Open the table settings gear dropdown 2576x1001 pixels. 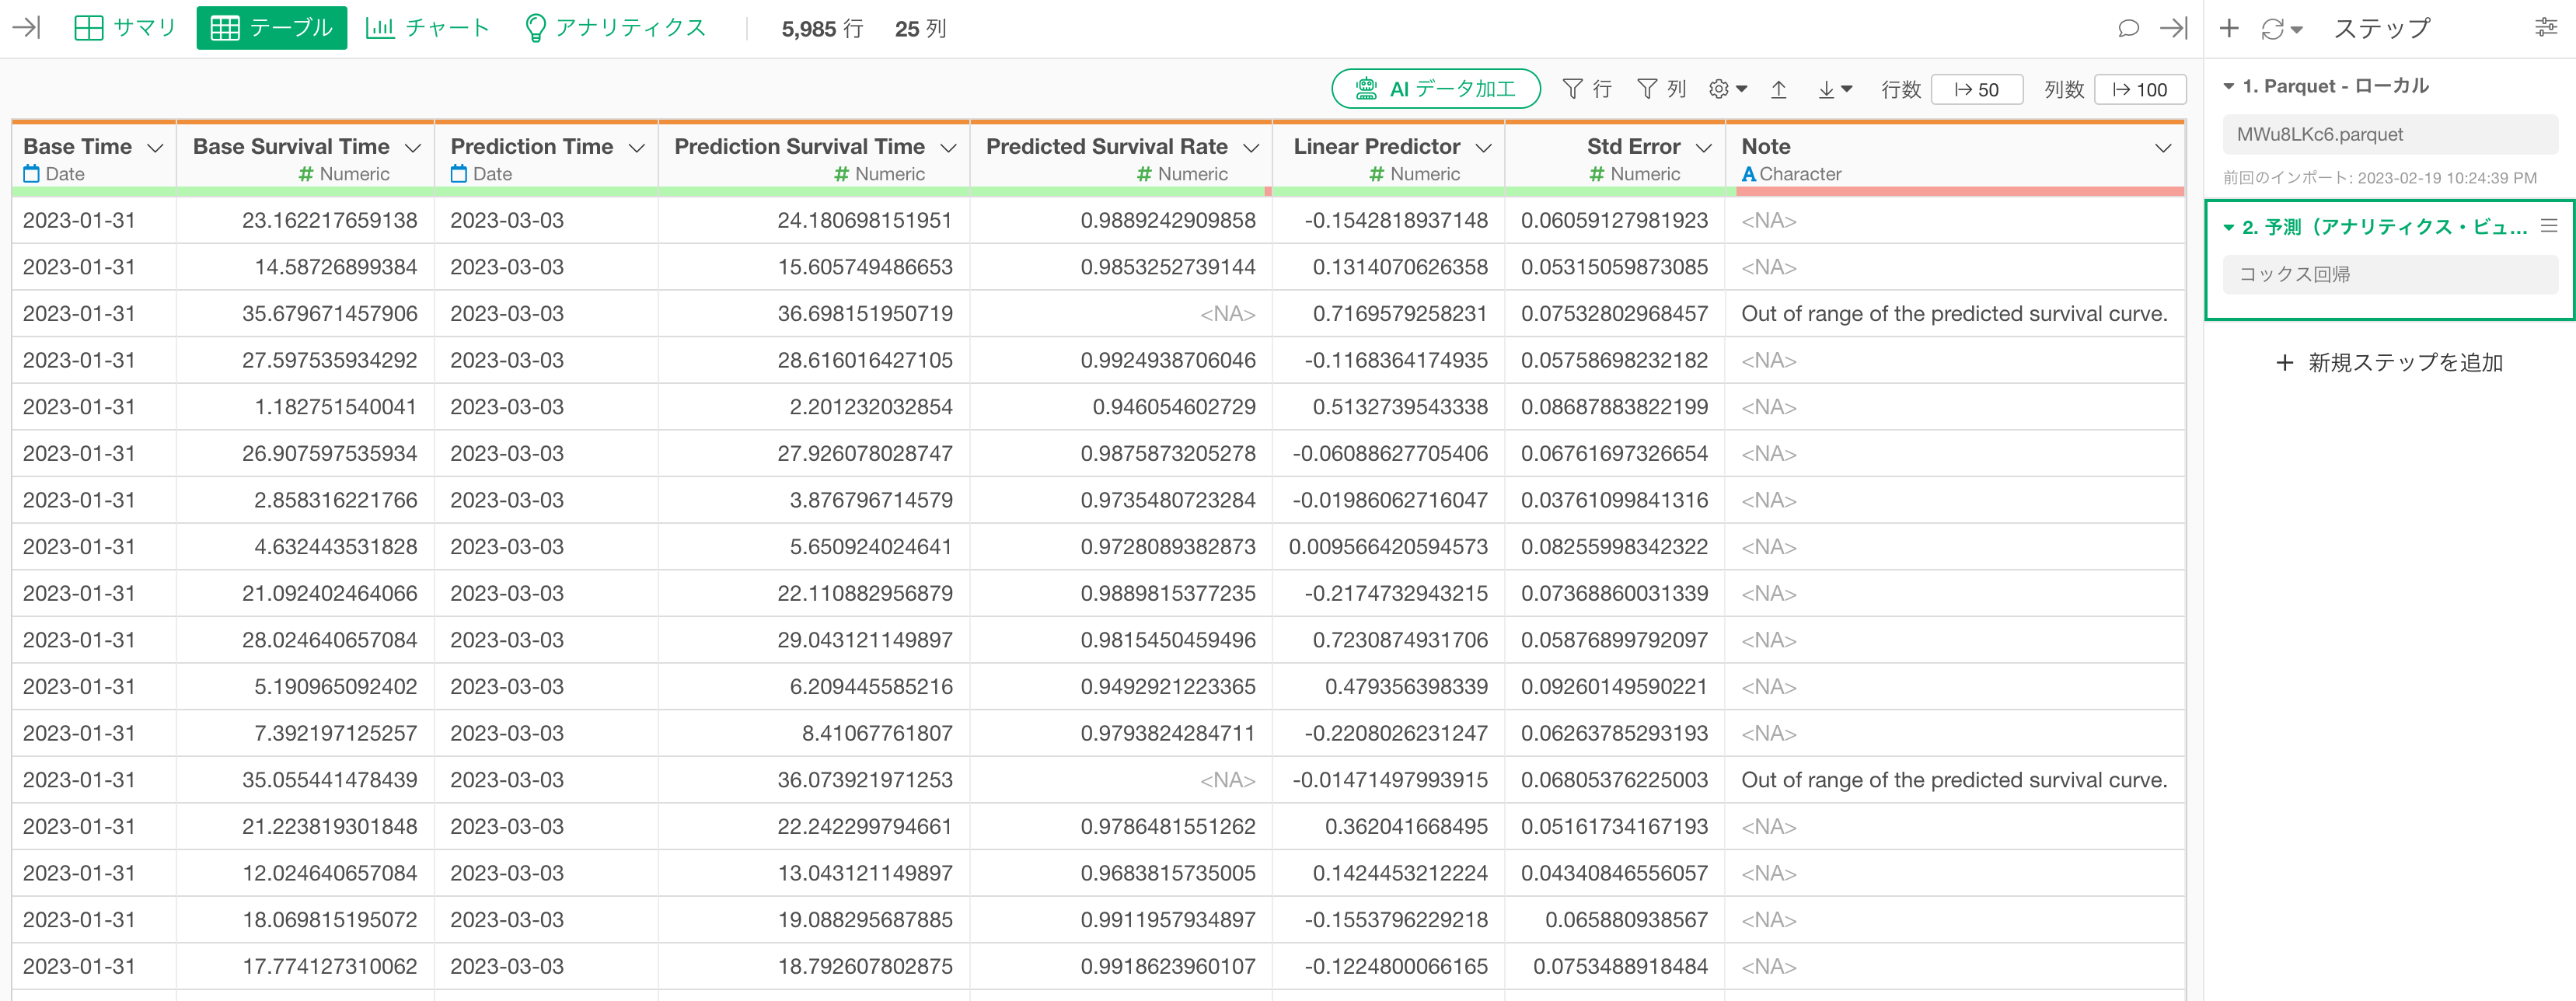[1728, 89]
